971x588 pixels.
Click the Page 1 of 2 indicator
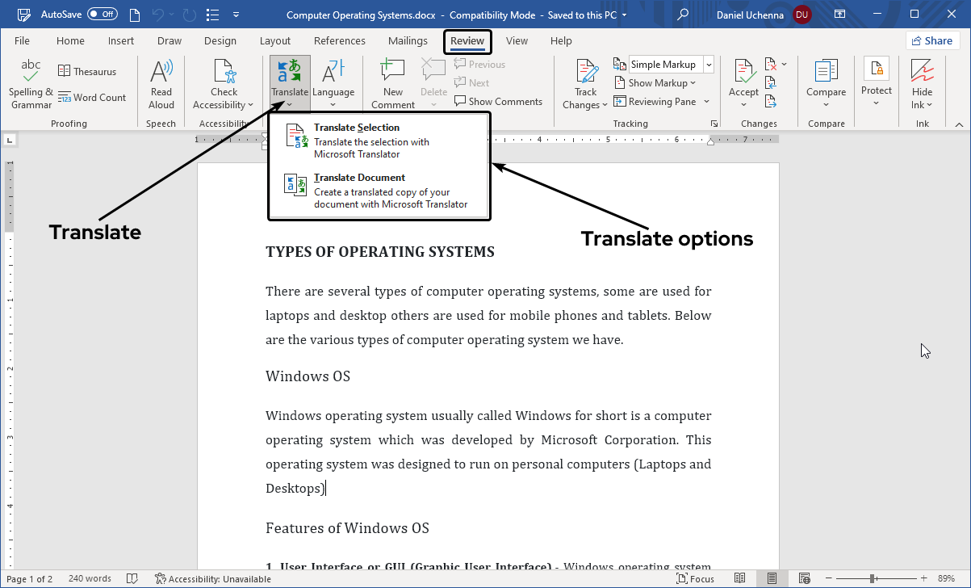coord(29,578)
